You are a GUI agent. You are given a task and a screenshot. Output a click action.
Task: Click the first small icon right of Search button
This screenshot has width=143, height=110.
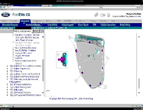click(x=41, y=31)
